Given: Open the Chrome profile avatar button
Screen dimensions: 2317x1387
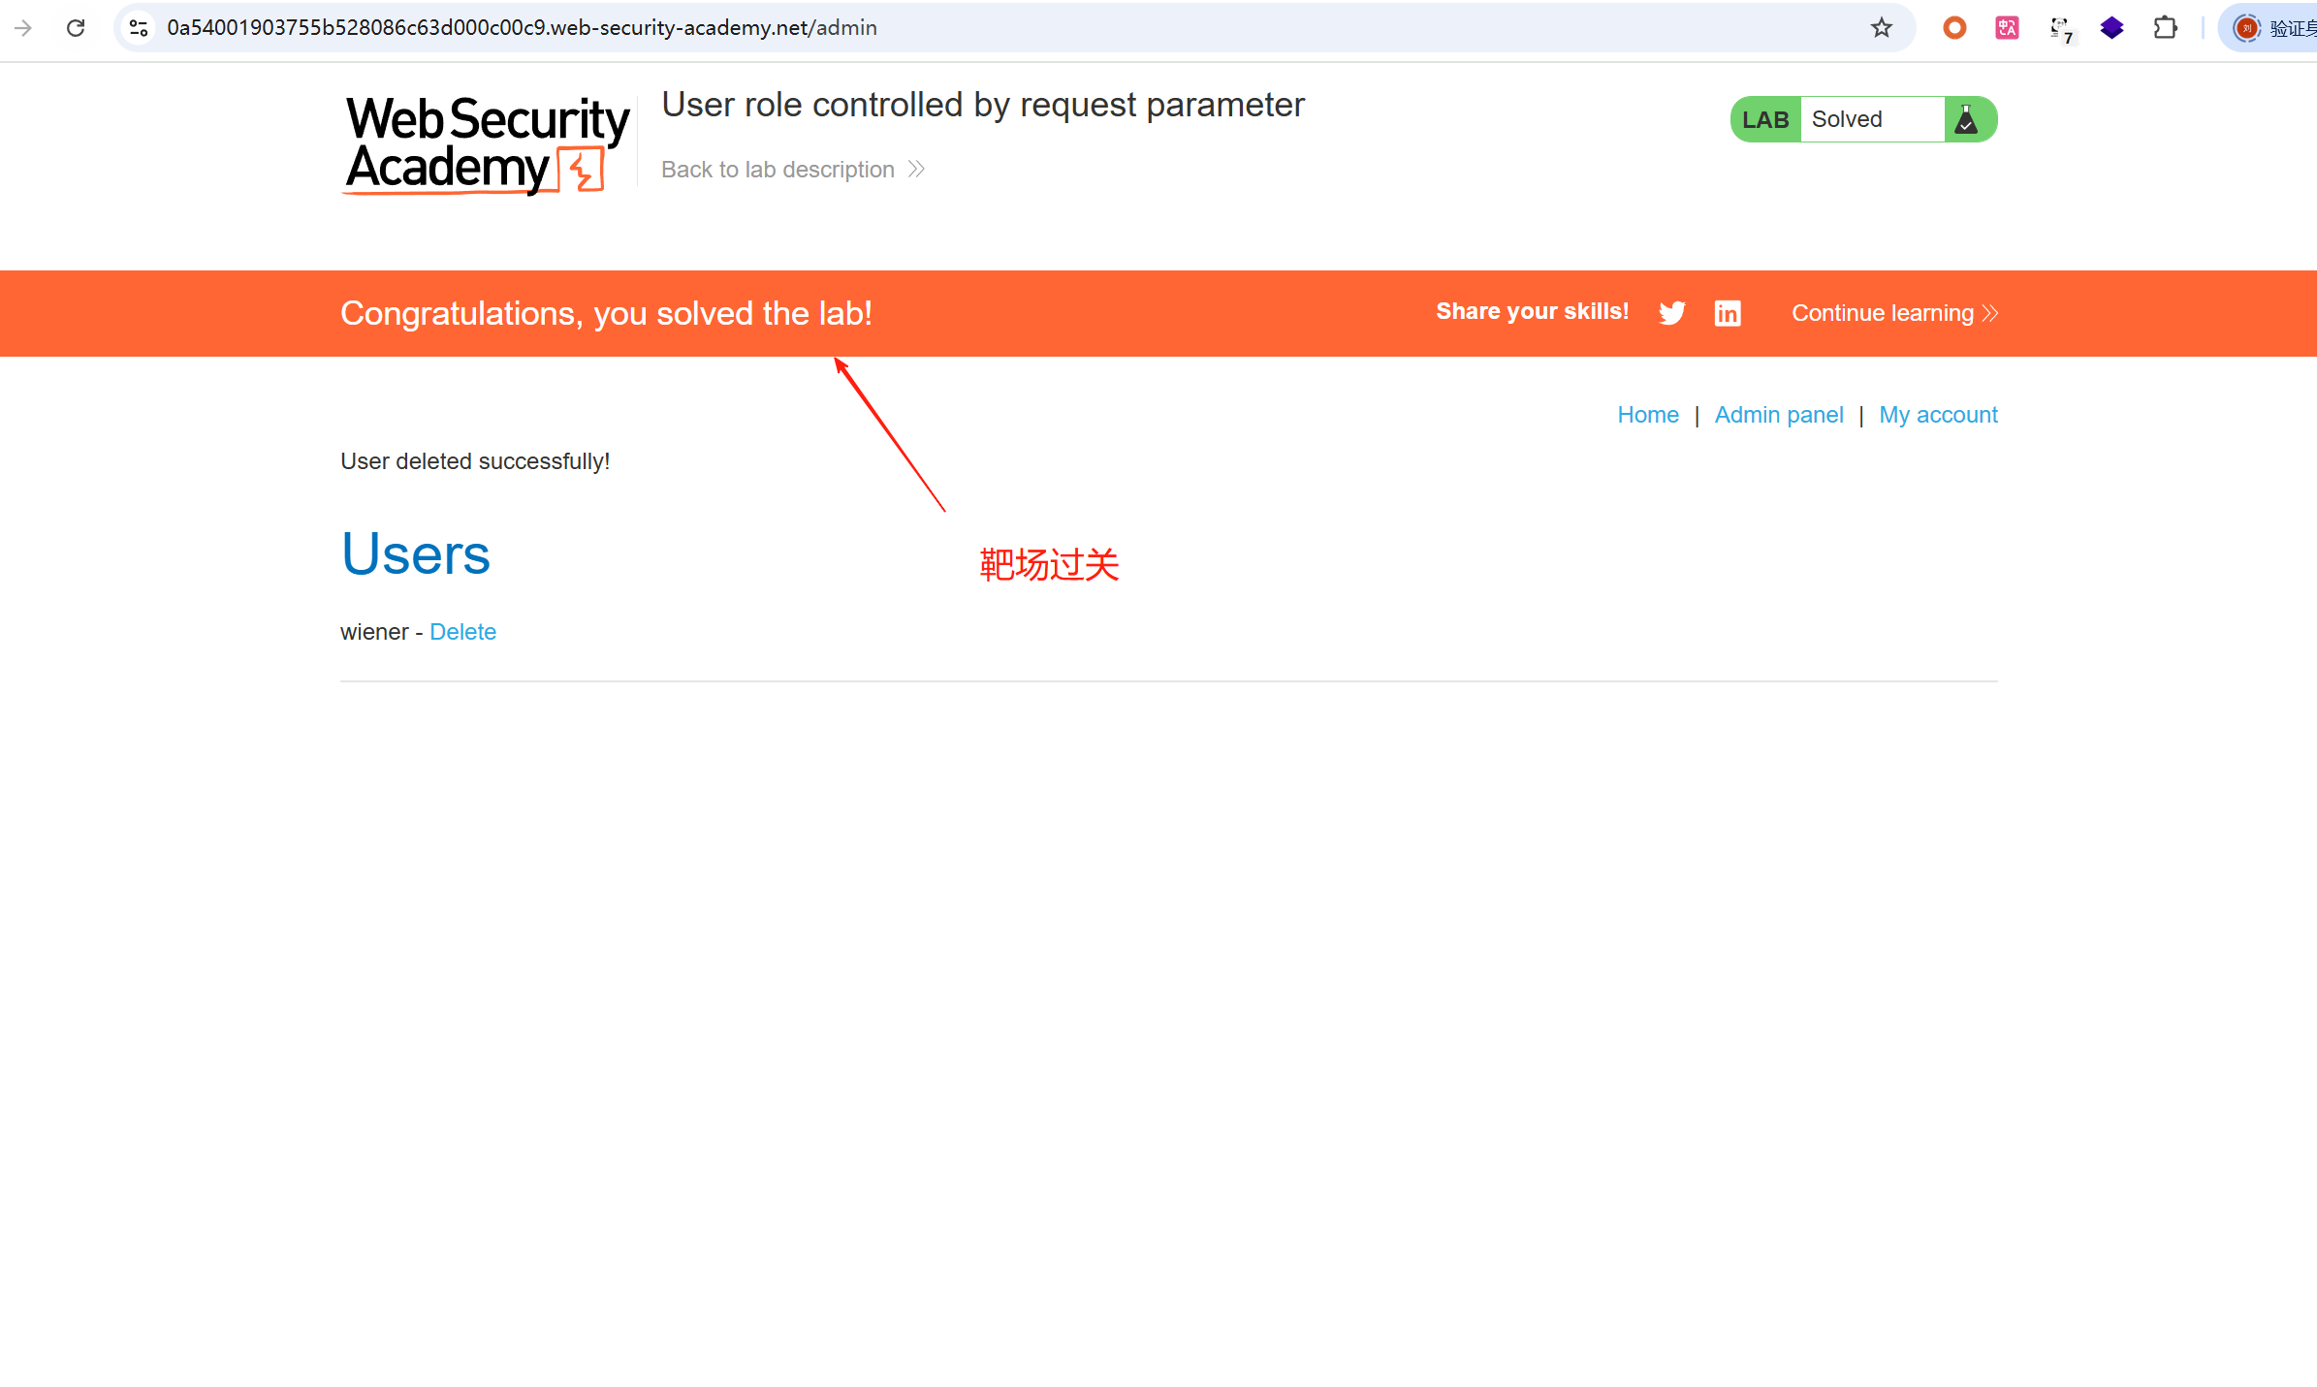Looking at the screenshot, I should point(2246,28).
